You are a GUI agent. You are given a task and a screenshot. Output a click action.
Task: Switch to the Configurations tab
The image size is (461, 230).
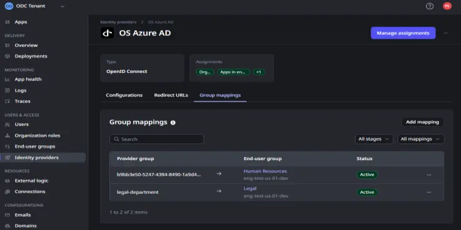(124, 95)
